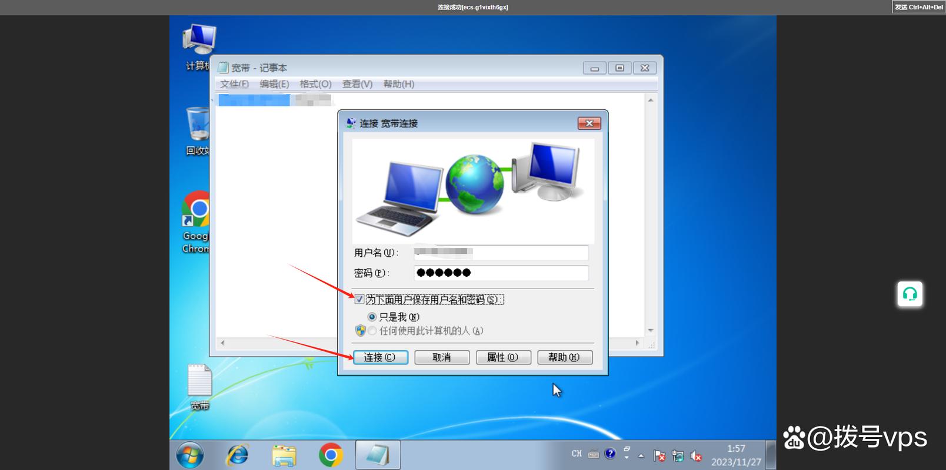Close the 连接 宽带连接 dialog
Viewport: 946px width, 470px height.
589,123
